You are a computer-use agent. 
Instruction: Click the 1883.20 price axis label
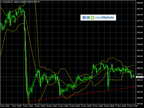140,74
